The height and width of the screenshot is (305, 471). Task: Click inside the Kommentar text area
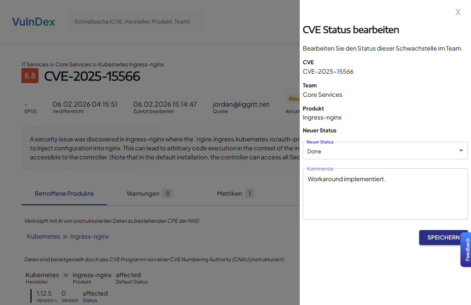pyautogui.click(x=385, y=194)
